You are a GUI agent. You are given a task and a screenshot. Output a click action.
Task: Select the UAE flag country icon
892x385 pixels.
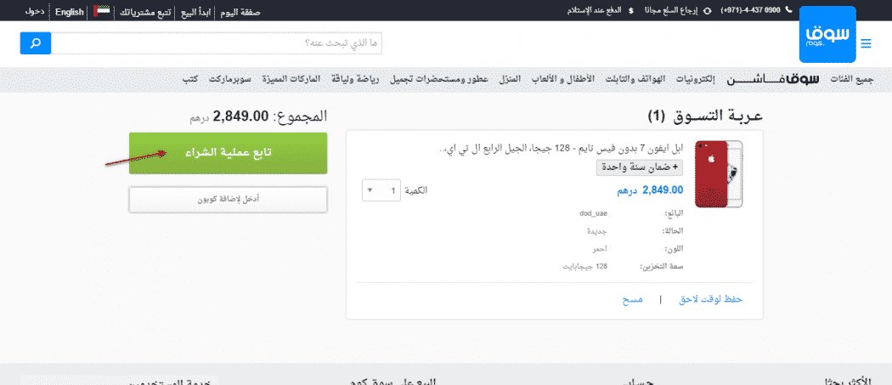pyautogui.click(x=102, y=11)
